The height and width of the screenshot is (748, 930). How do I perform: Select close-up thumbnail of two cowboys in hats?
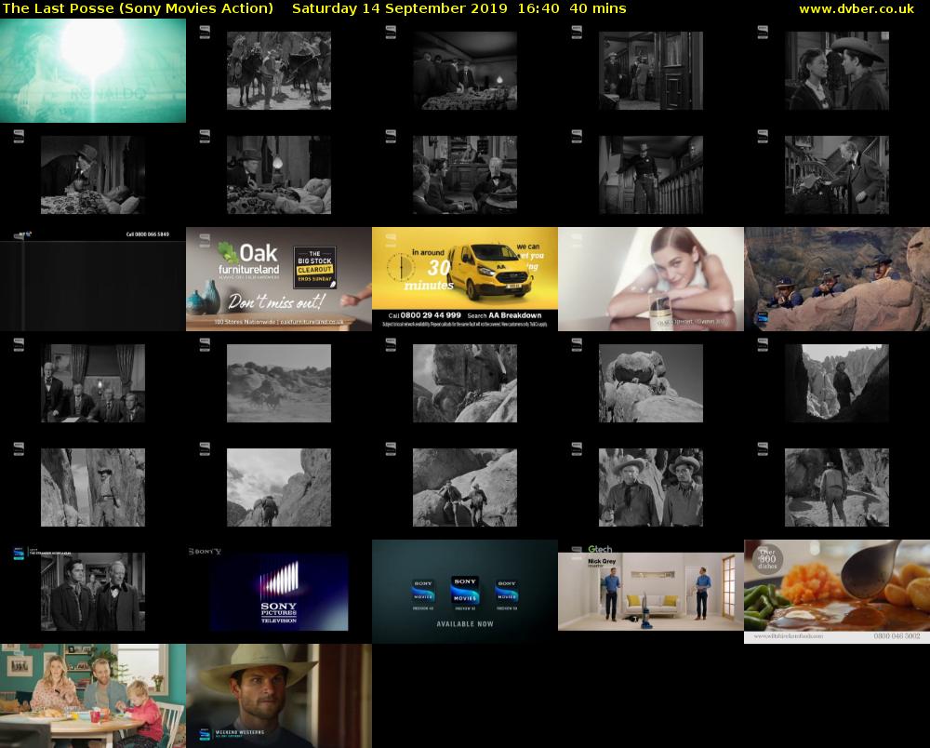pyautogui.click(x=651, y=488)
